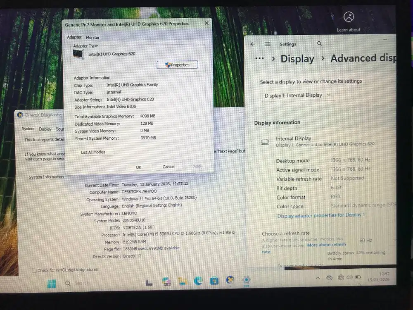413x310 pixels.
Task: Go back using the Settings back arrow
Action: (x=253, y=44)
